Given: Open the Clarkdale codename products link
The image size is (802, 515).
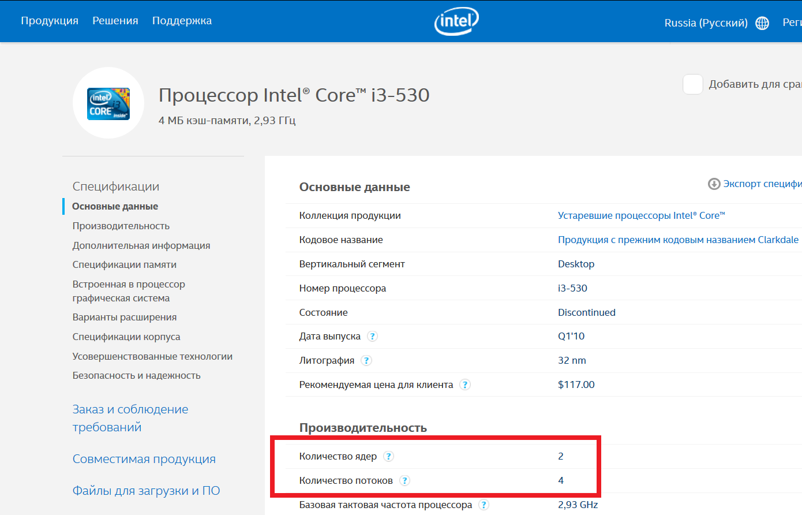Looking at the screenshot, I should [678, 240].
